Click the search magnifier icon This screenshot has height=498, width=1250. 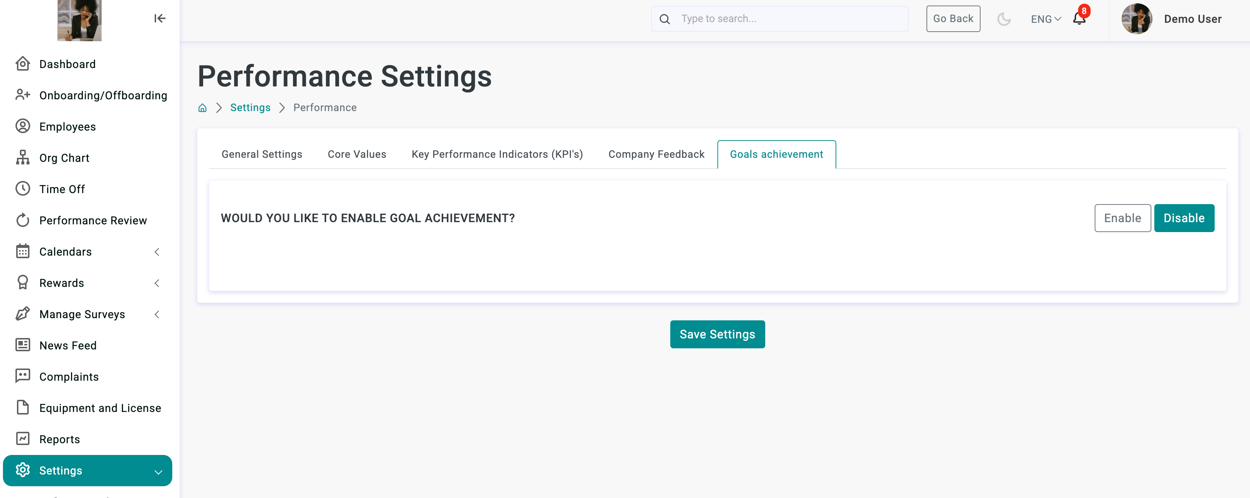[665, 19]
